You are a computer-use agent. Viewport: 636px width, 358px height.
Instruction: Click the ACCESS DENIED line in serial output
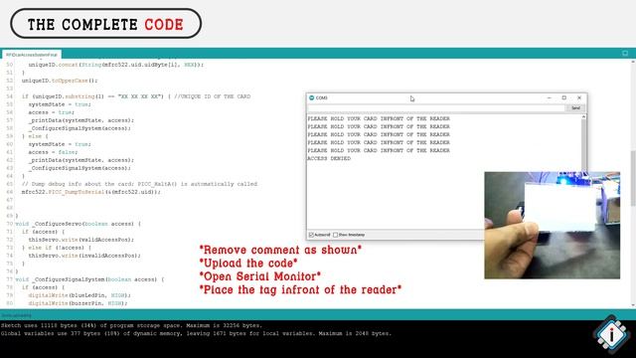pos(329,158)
